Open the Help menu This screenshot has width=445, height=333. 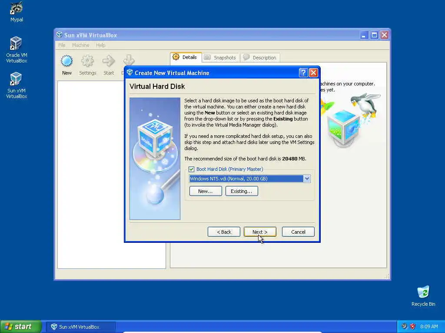[x=100, y=45]
